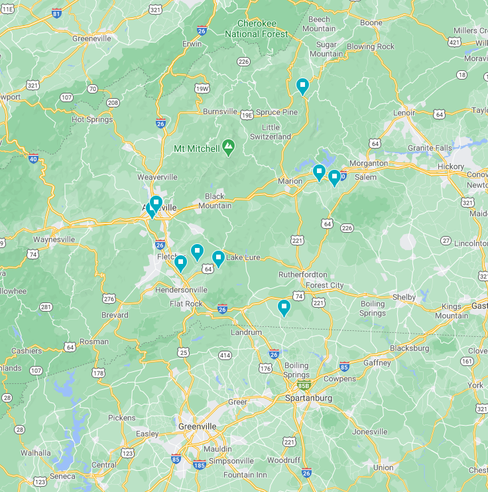Select the Granite Falls label
This screenshot has height=492, width=488.
pos(430,148)
